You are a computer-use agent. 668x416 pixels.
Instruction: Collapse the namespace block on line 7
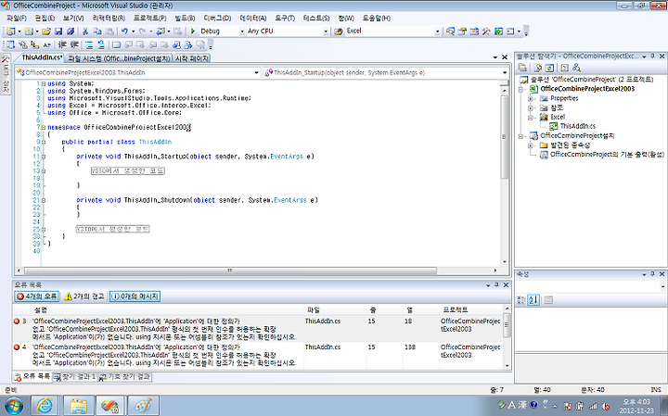[44, 127]
